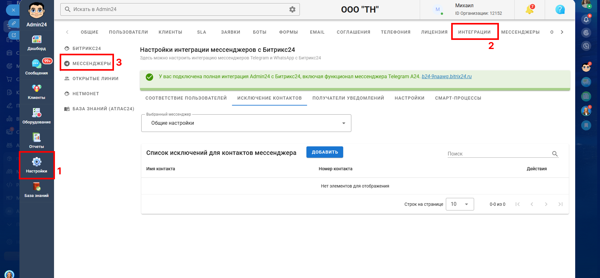Open the top МЕССЕНДЖЕРЫ tab
This screenshot has width=600, height=278.
tap(520, 32)
